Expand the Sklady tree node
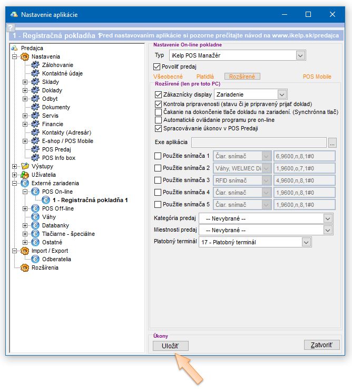The height and width of the screenshot is (391, 352). (25, 82)
